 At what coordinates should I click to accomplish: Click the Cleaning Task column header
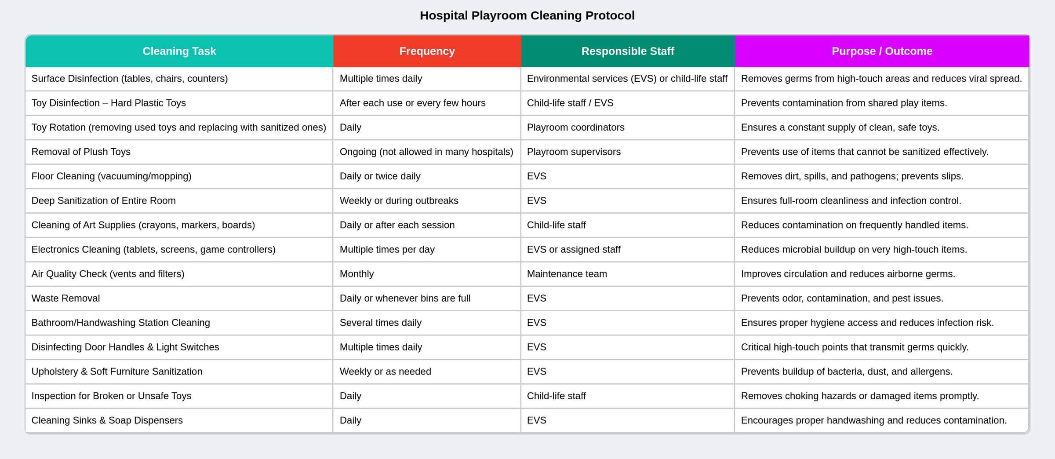(179, 51)
